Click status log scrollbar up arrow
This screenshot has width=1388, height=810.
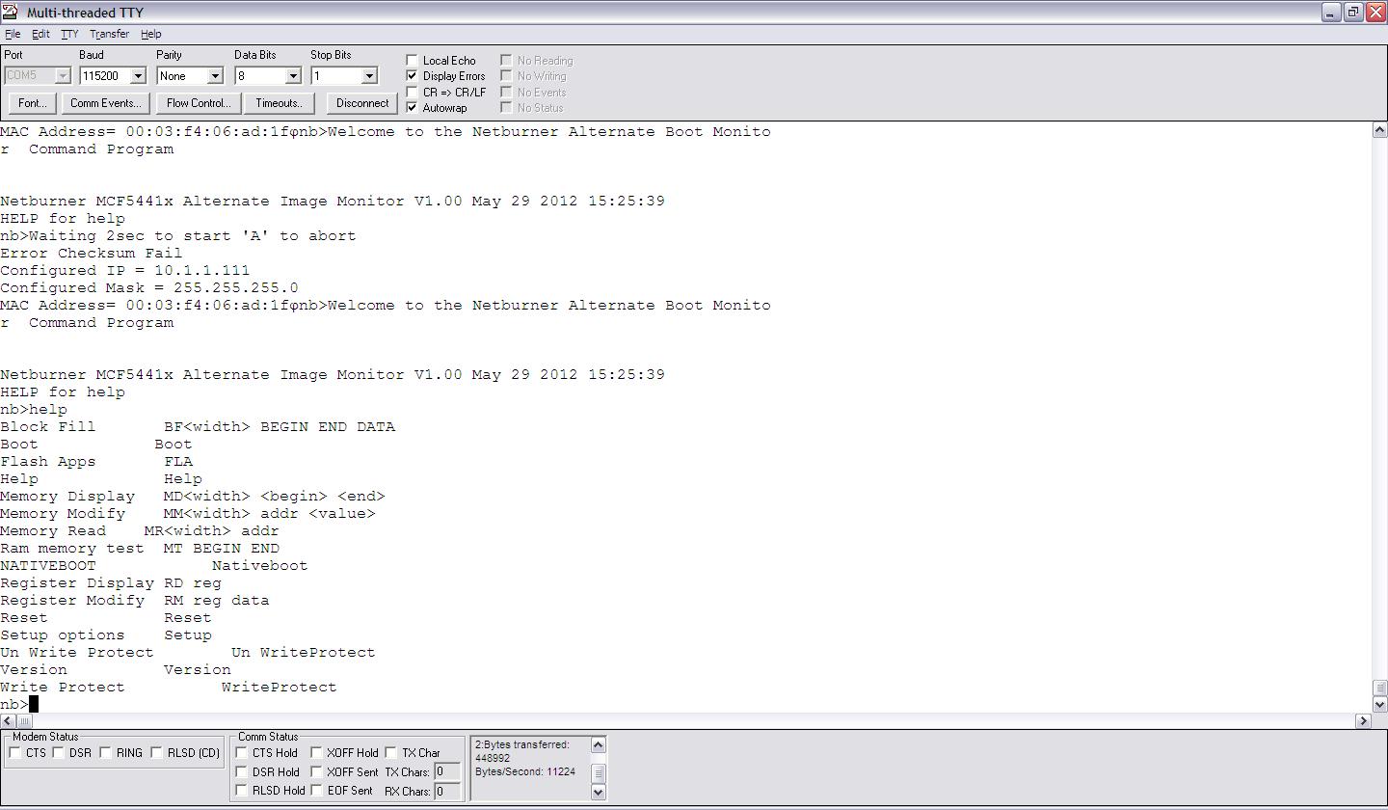pos(598,744)
